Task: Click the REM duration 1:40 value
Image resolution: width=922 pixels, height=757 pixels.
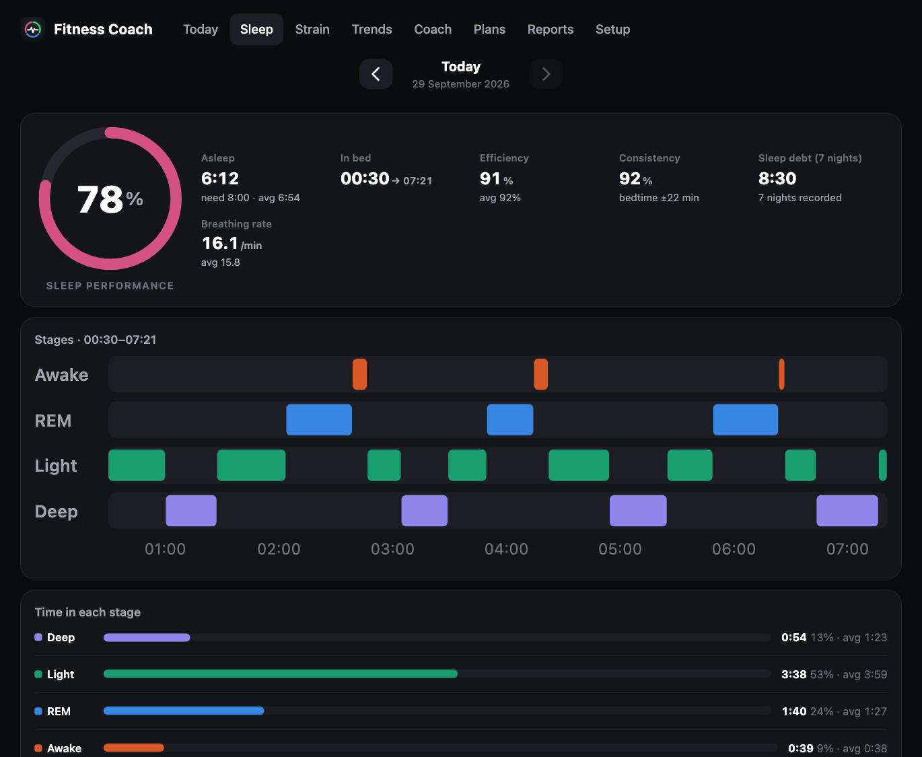Action: [794, 711]
